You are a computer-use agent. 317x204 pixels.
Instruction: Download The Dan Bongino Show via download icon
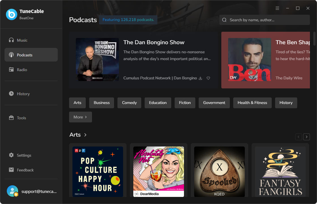pyautogui.click(x=200, y=78)
